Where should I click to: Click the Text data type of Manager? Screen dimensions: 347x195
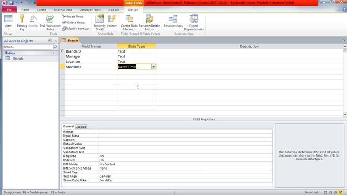pos(136,56)
